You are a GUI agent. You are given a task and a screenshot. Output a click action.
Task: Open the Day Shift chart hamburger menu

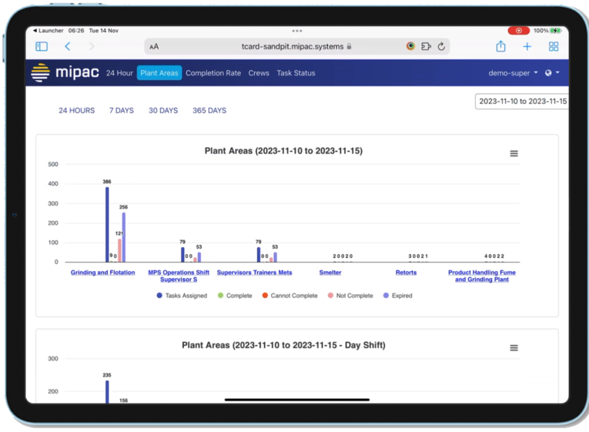coord(514,347)
